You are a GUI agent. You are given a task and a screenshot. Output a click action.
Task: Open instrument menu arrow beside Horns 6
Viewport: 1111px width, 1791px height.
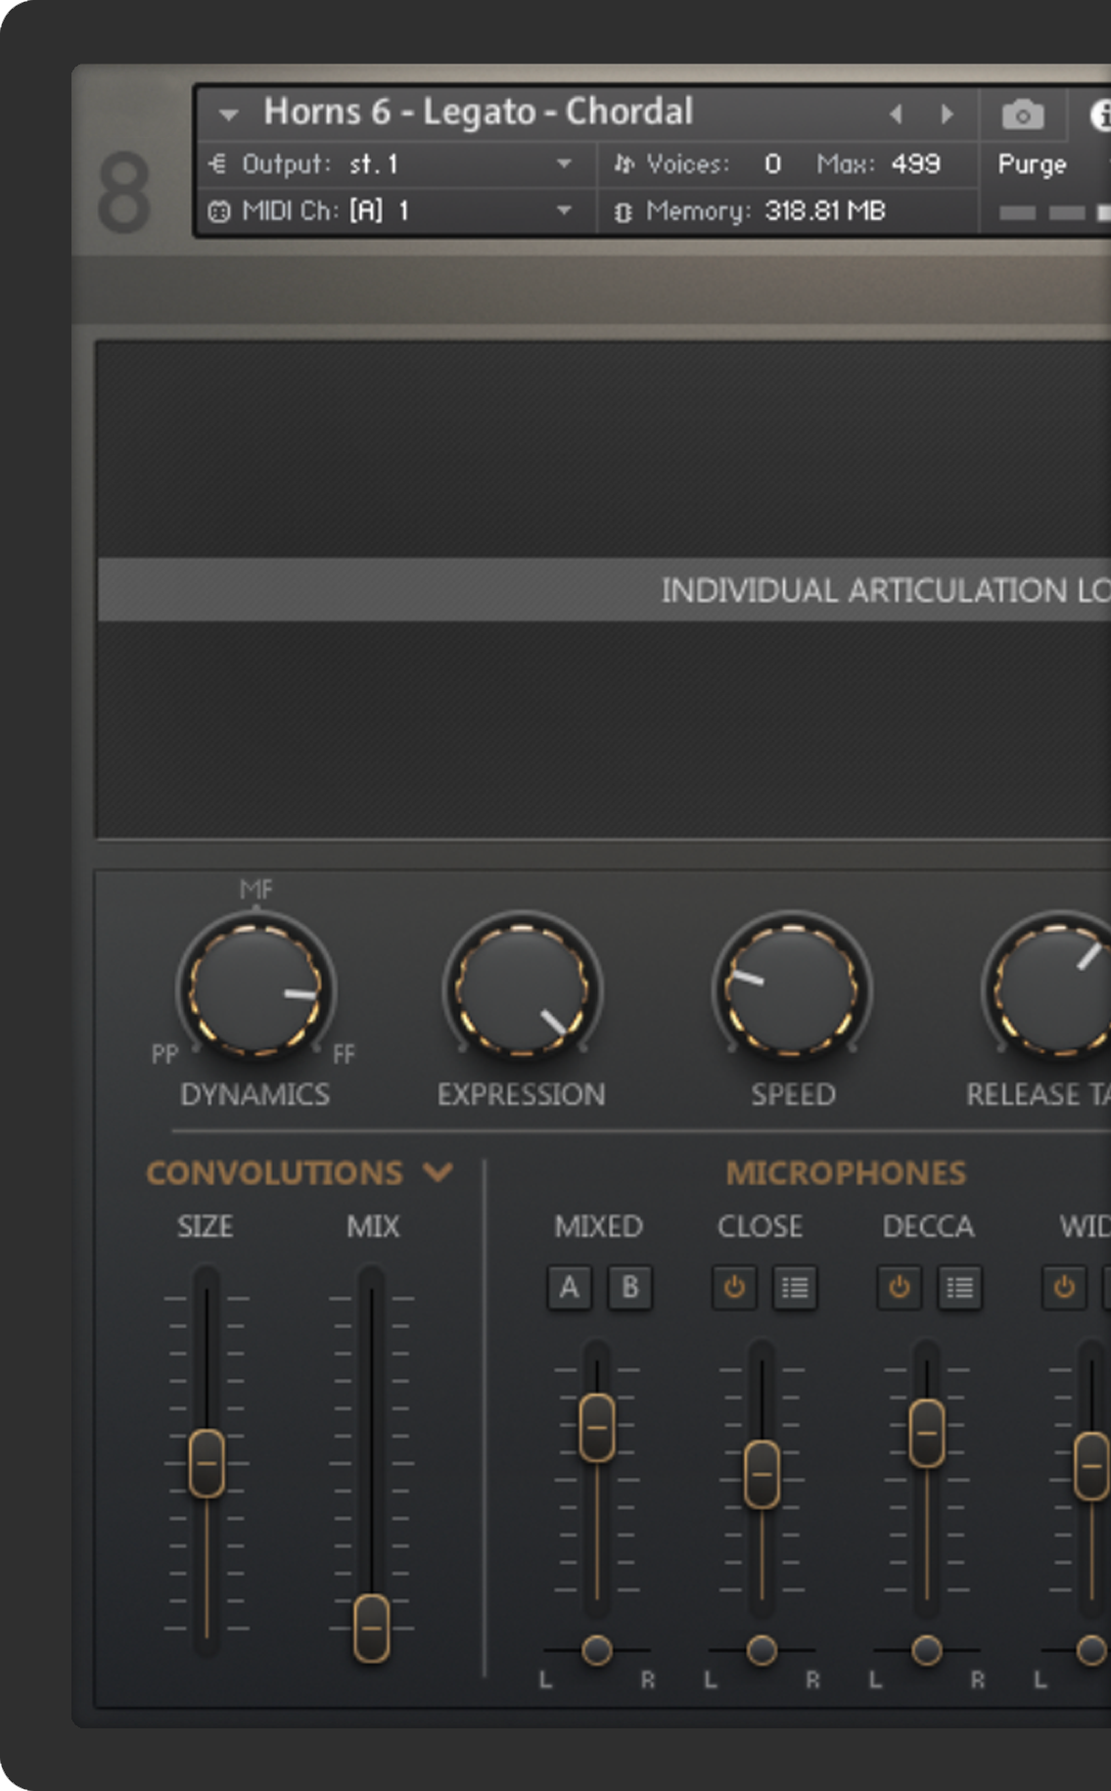click(229, 115)
